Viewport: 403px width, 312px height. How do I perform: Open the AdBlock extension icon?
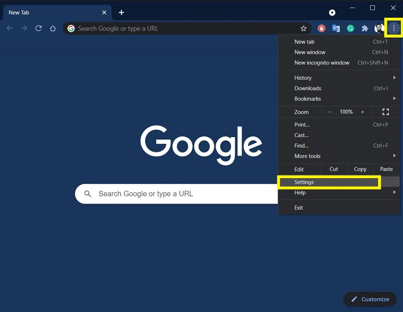coord(321,28)
